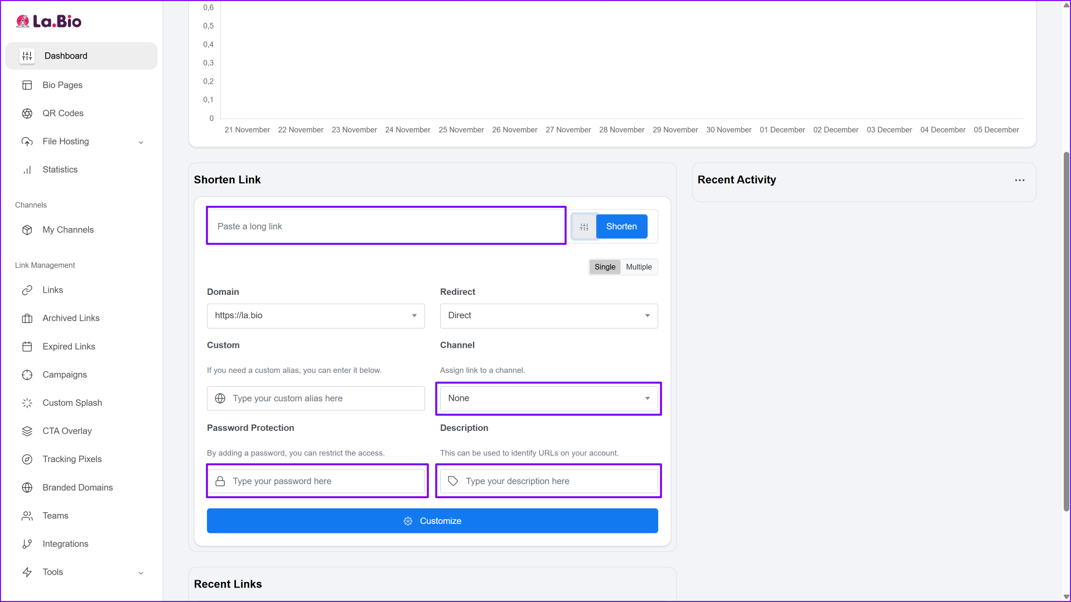This screenshot has height=602, width=1071.
Task: Switch to Multiple link mode
Action: tap(639, 267)
